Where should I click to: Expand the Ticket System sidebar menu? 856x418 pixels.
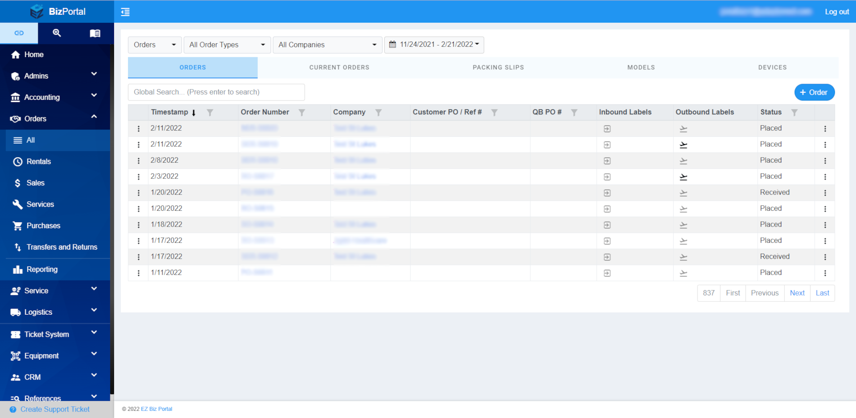(x=55, y=334)
